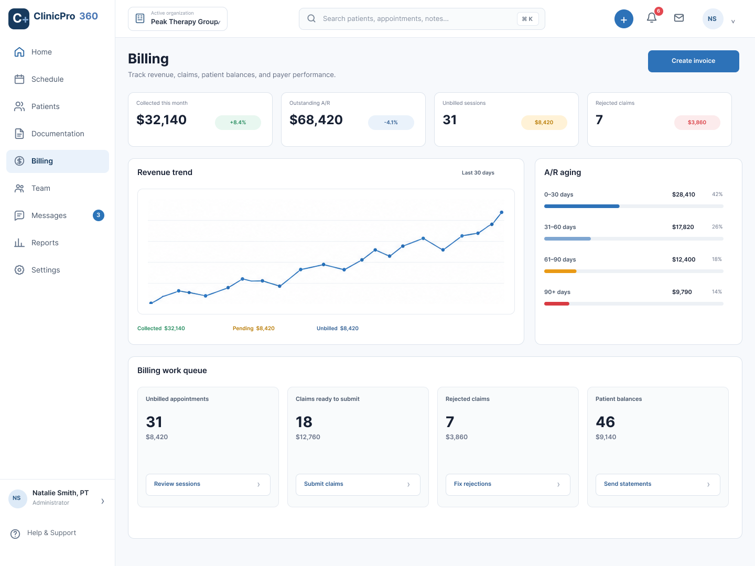Click arrow icon on Send statements
The height and width of the screenshot is (566, 755).
[x=708, y=485]
